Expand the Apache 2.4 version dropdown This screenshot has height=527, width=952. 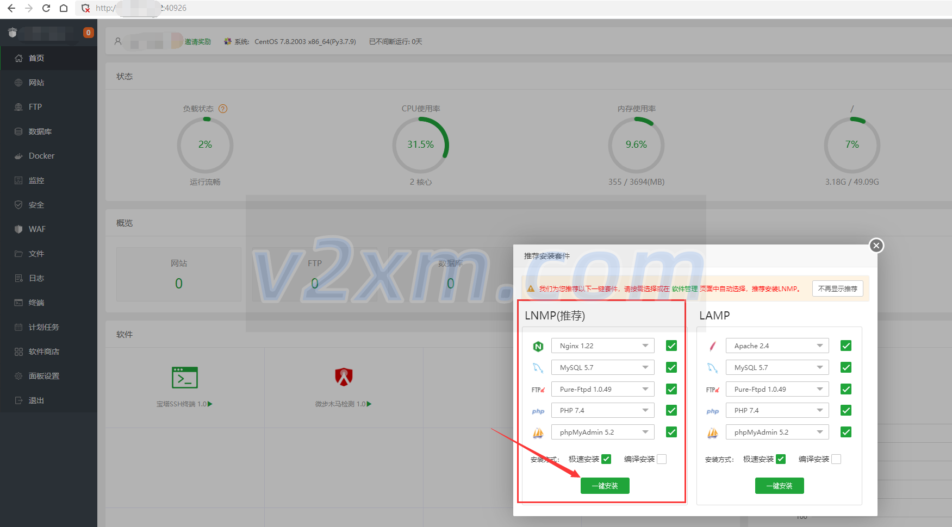(x=777, y=346)
